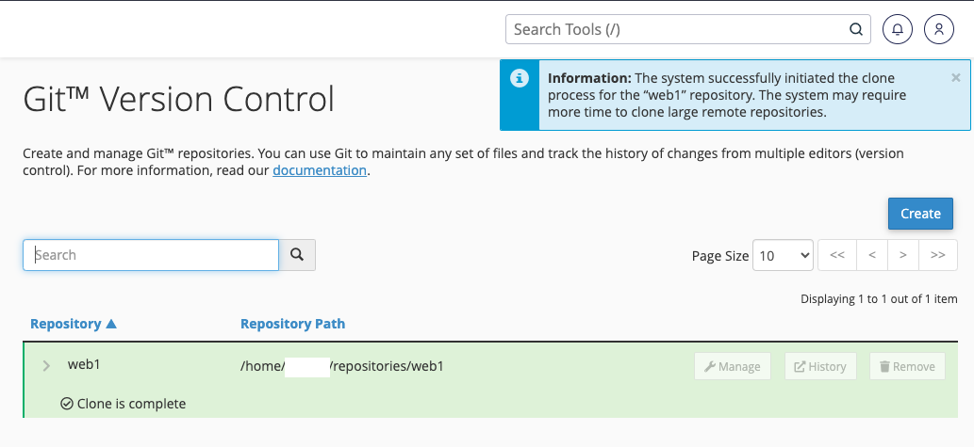Sort by the Repository Path column header

pyautogui.click(x=292, y=324)
